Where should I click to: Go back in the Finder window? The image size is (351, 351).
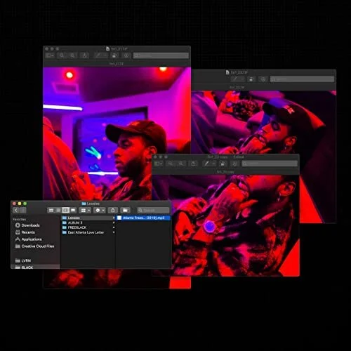16,210
